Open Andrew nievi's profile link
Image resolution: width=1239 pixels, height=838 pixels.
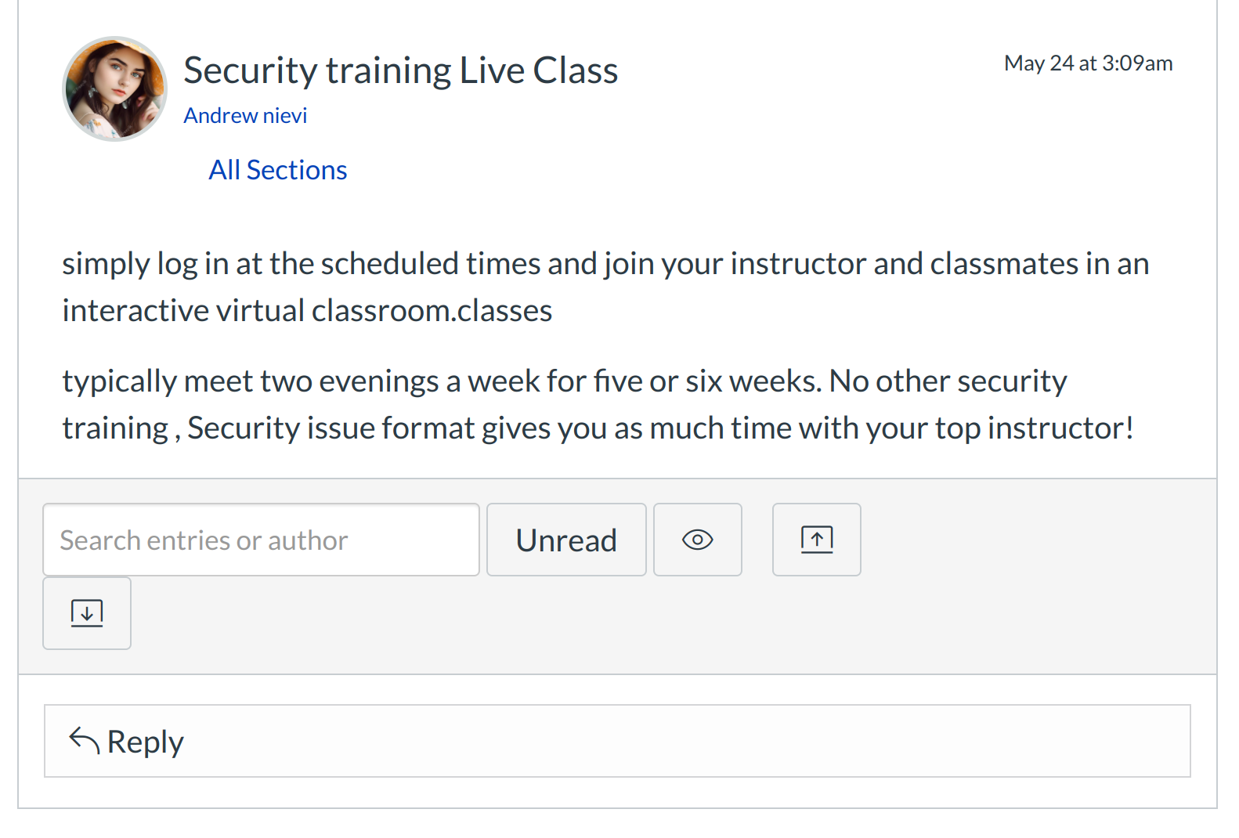(245, 116)
